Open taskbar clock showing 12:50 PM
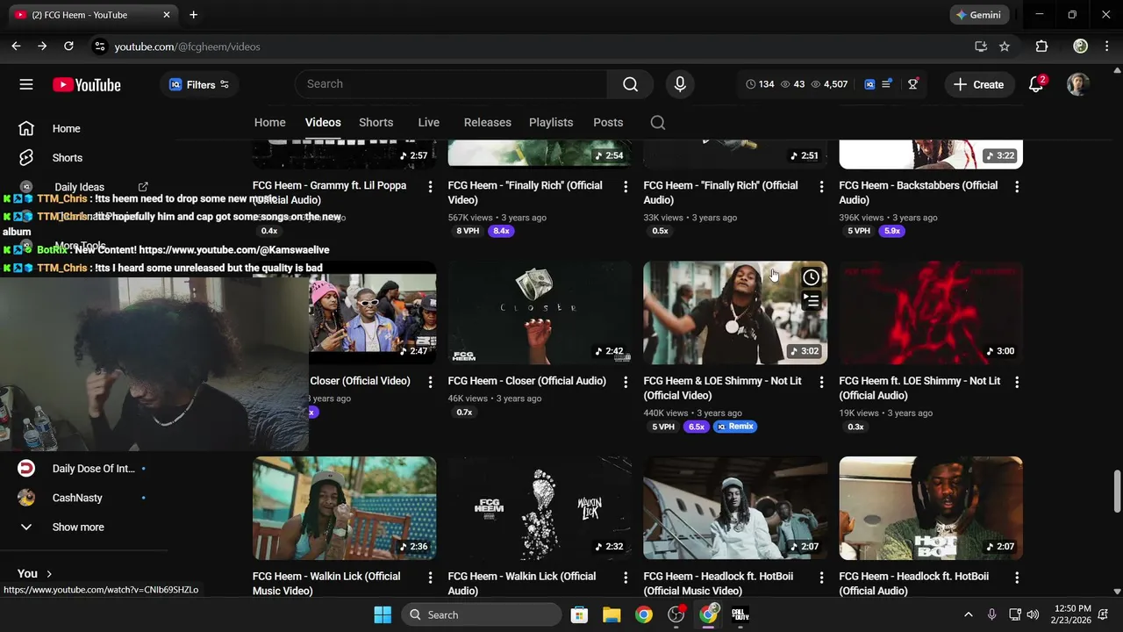This screenshot has height=632, width=1123. [1072, 614]
